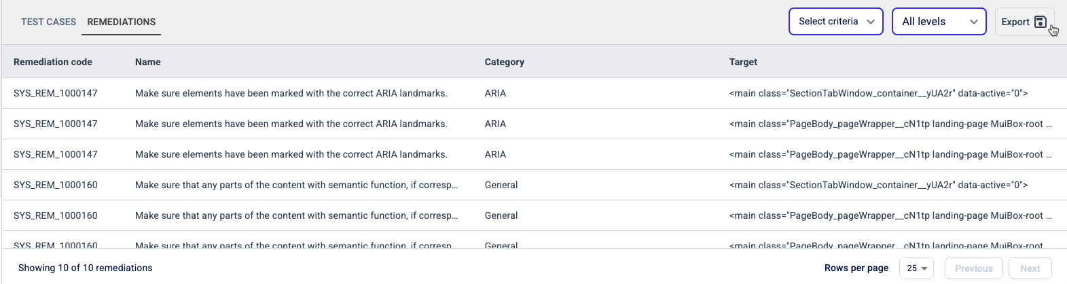The height and width of the screenshot is (284, 1067).
Task: Click 'Showing 10 of 10 remediations' text
Action: click(86, 268)
